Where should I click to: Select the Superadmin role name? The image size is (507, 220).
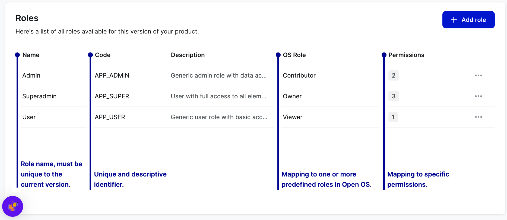coord(39,96)
